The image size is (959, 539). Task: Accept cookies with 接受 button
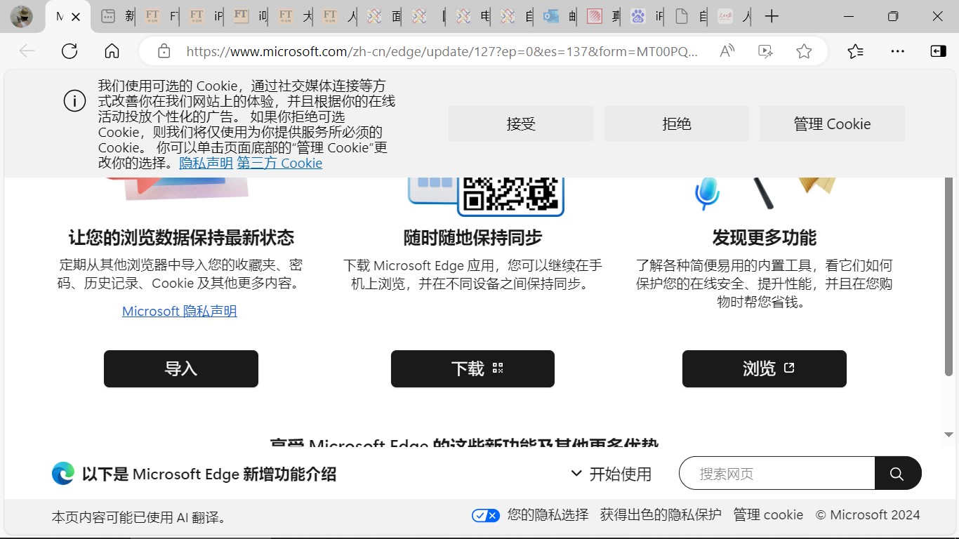[x=521, y=124]
